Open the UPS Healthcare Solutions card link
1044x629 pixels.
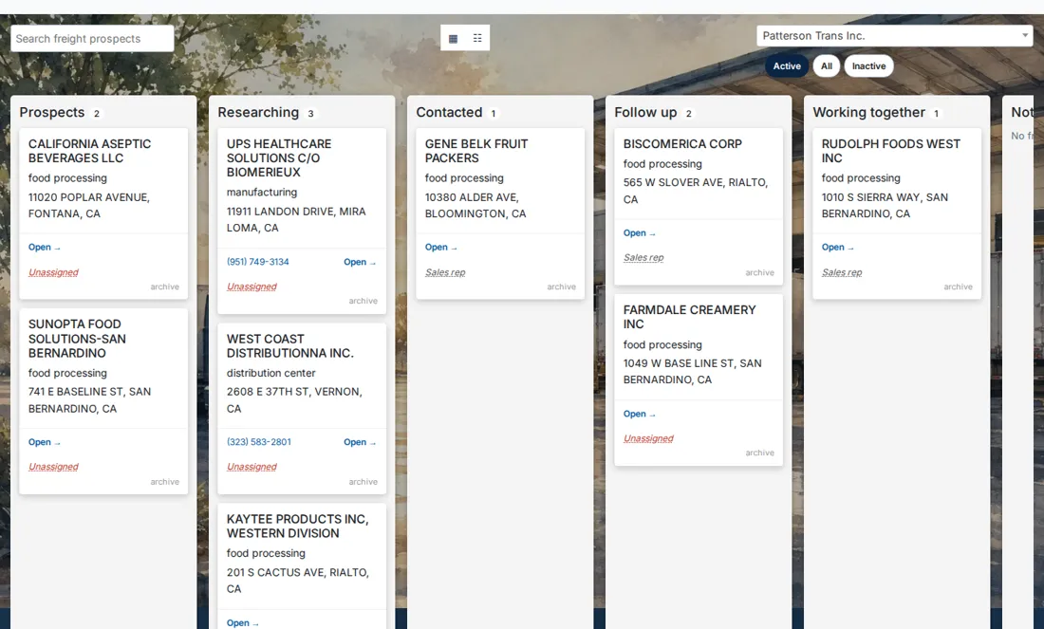point(360,262)
